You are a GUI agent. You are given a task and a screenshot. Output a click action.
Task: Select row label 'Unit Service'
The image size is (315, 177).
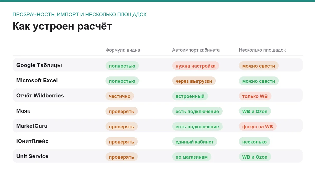pos(32,156)
